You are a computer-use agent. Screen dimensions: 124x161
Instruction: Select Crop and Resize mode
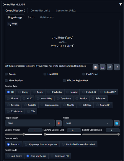click(36, 156)
